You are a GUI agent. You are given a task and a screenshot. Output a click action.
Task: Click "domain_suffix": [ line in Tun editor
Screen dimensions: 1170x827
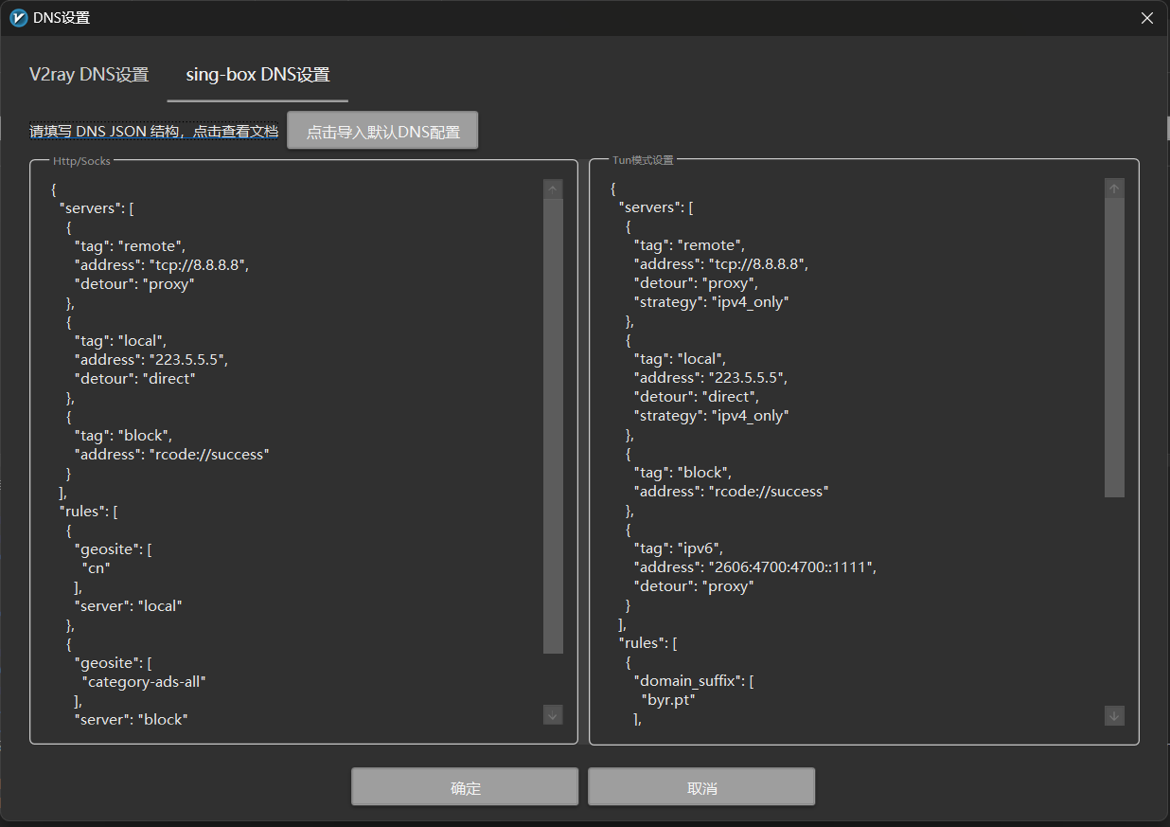click(693, 681)
